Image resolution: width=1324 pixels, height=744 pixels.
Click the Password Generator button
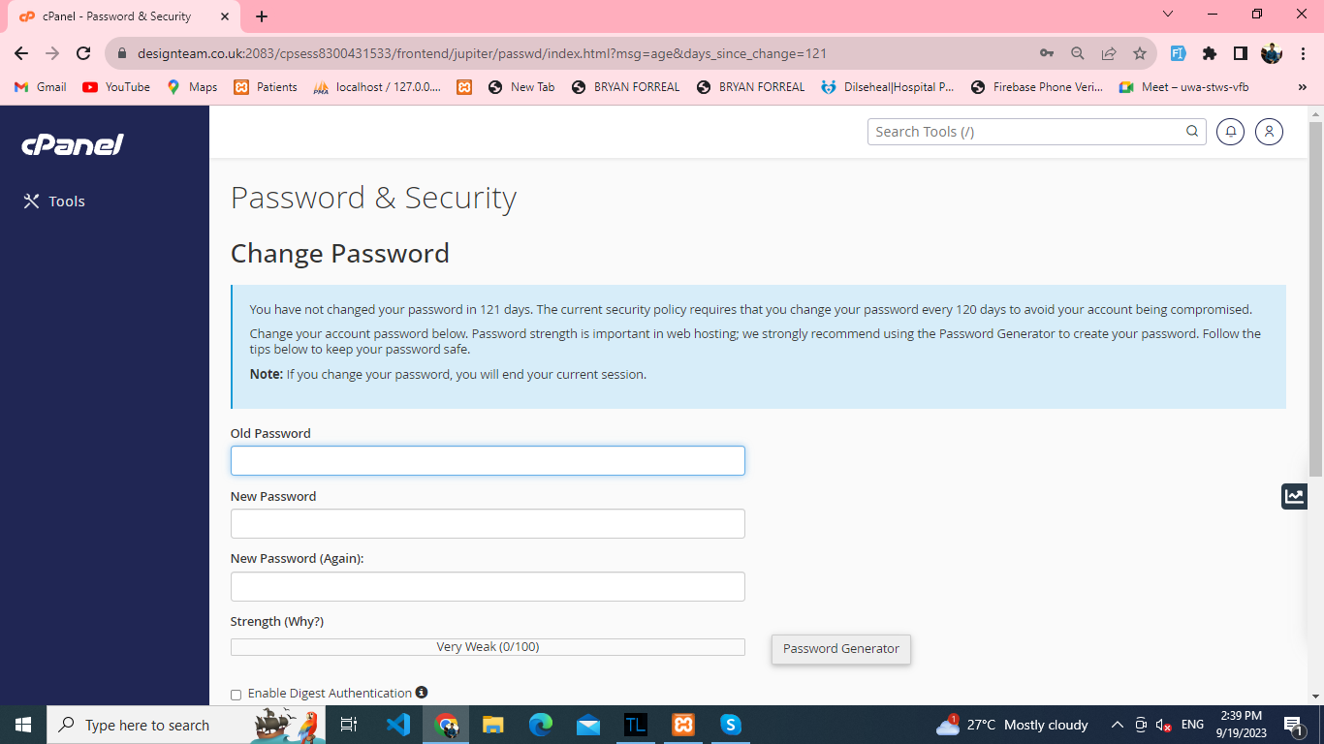point(840,649)
